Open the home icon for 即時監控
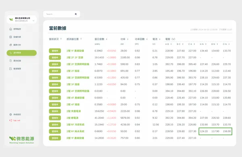The image size is (242, 157). (10, 29)
